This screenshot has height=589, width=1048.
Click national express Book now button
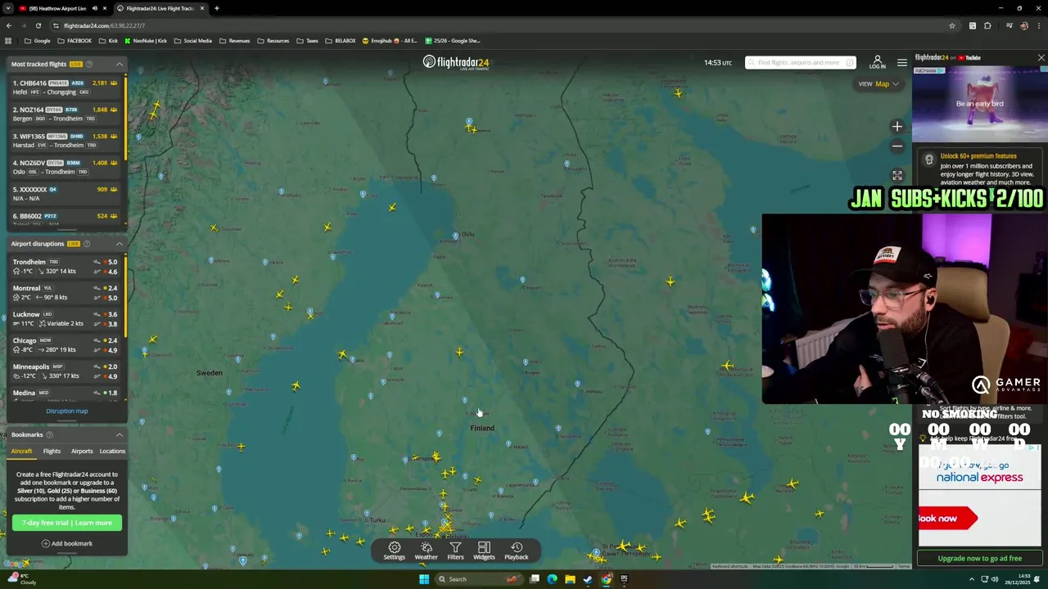947,518
